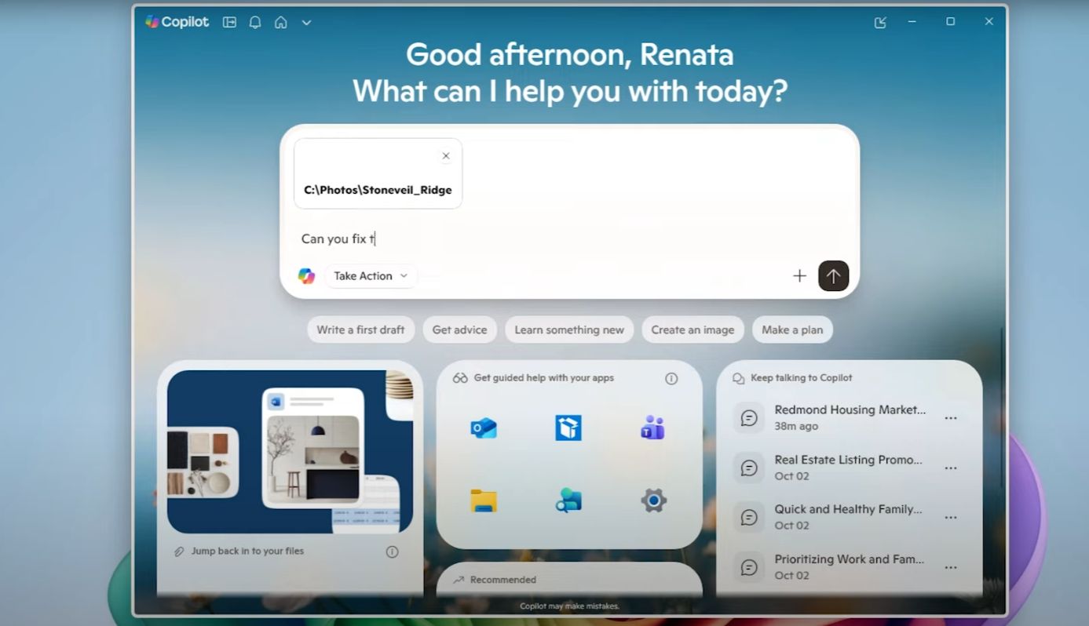Screen dimensions: 1089x626
Task: Toggle the sidebar panel icon in the title bar
Action: coord(229,23)
